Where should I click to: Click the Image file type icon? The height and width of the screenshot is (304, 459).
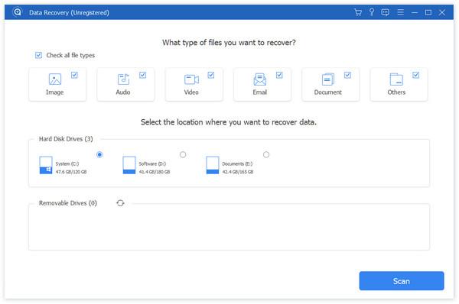pyautogui.click(x=55, y=79)
